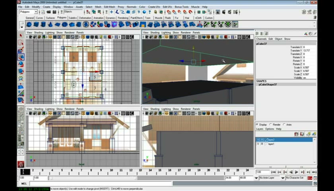
Task: Open the No Anim Layer dropdown arrow
Action: 256,178
